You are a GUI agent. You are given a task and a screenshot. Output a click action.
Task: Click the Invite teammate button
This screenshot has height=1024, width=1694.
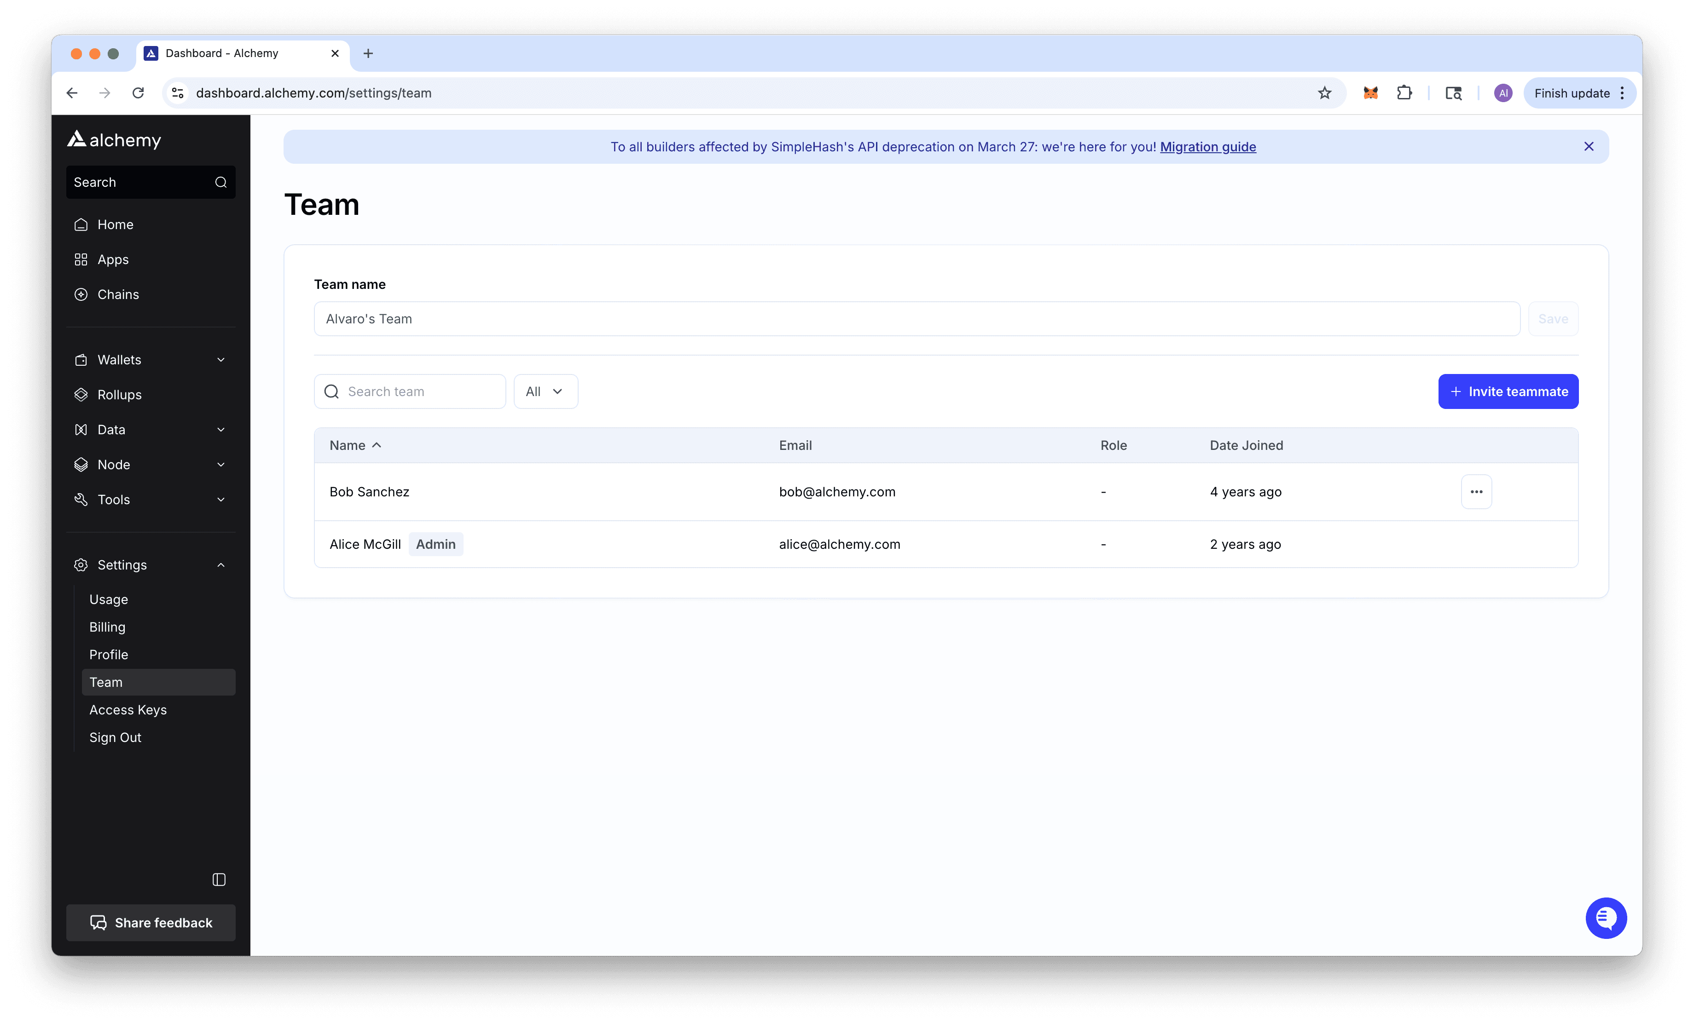1508,392
